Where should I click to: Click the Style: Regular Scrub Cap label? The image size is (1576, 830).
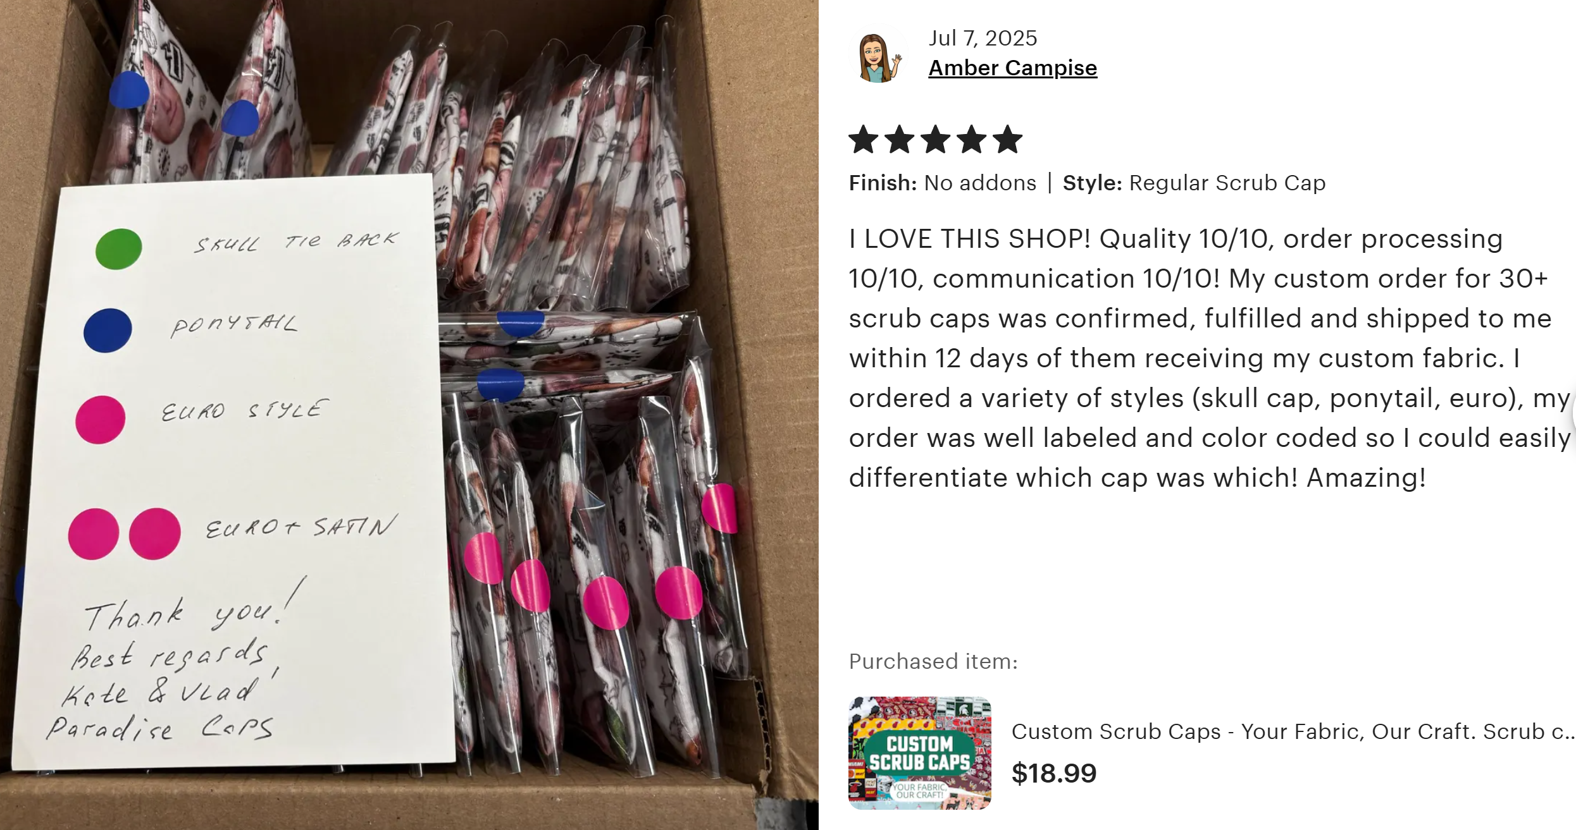tap(1193, 183)
